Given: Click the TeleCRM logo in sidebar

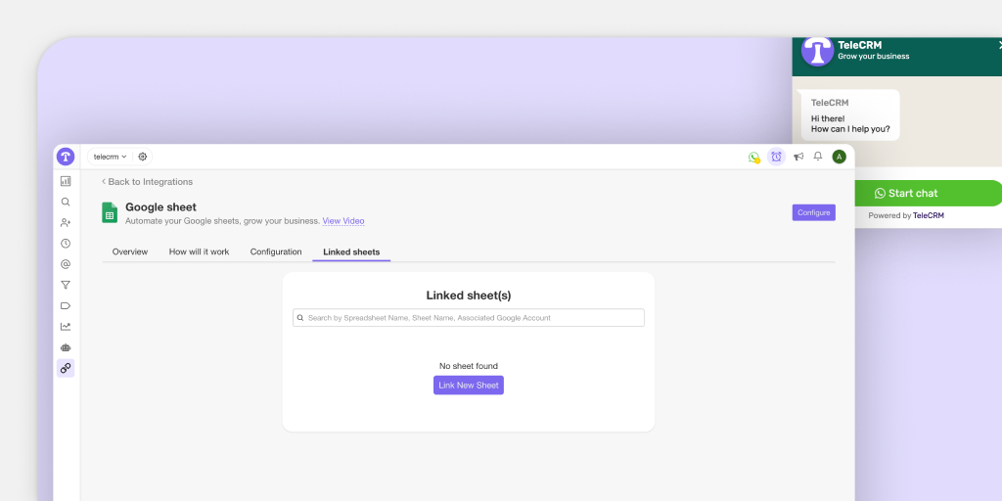Looking at the screenshot, I should (x=66, y=157).
